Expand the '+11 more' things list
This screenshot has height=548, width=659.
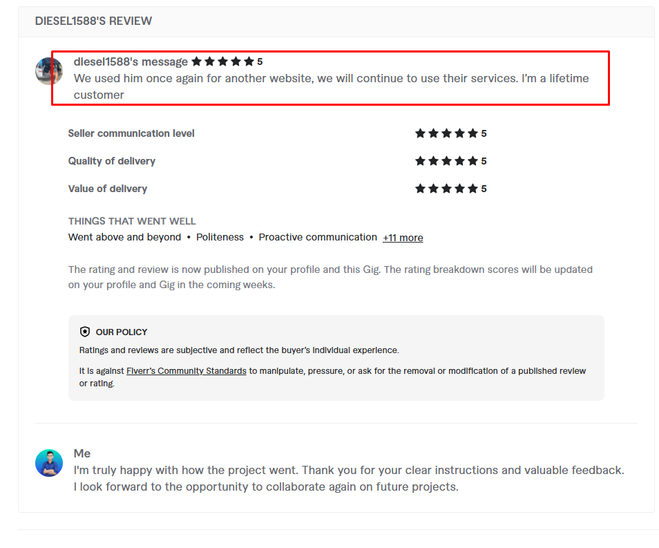click(x=403, y=238)
